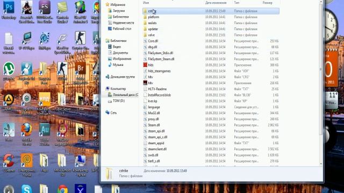Click the language settings file icon
The image size is (344, 193).
tap(145, 107)
